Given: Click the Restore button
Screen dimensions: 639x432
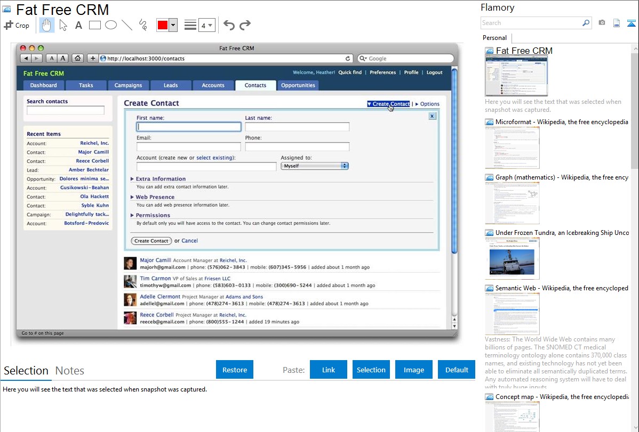Looking at the screenshot, I should tap(235, 370).
